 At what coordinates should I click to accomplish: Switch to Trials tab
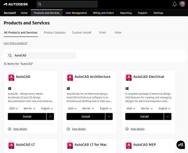[102, 32]
